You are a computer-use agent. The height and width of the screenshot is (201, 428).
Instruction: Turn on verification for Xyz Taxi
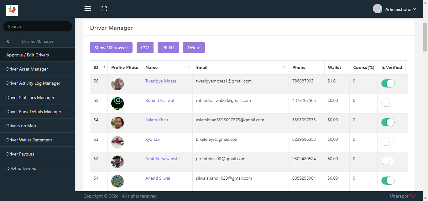pos(388,142)
